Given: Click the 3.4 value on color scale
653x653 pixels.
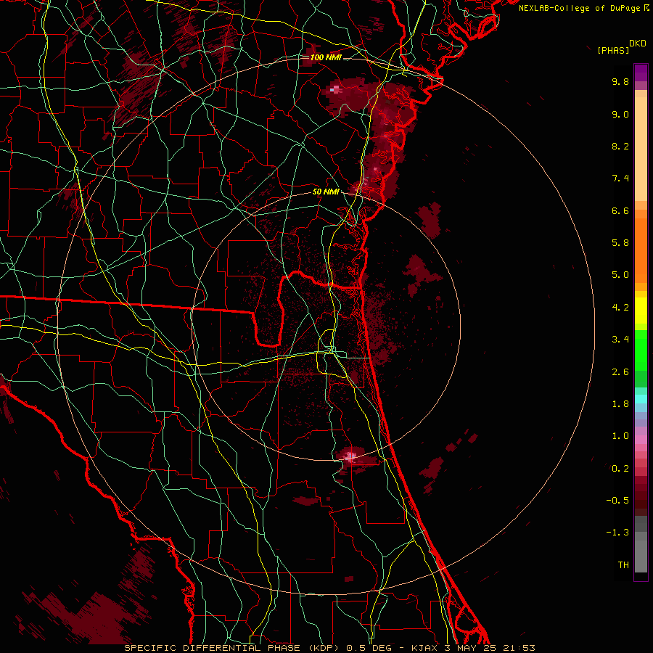Looking at the screenshot, I should (620, 340).
